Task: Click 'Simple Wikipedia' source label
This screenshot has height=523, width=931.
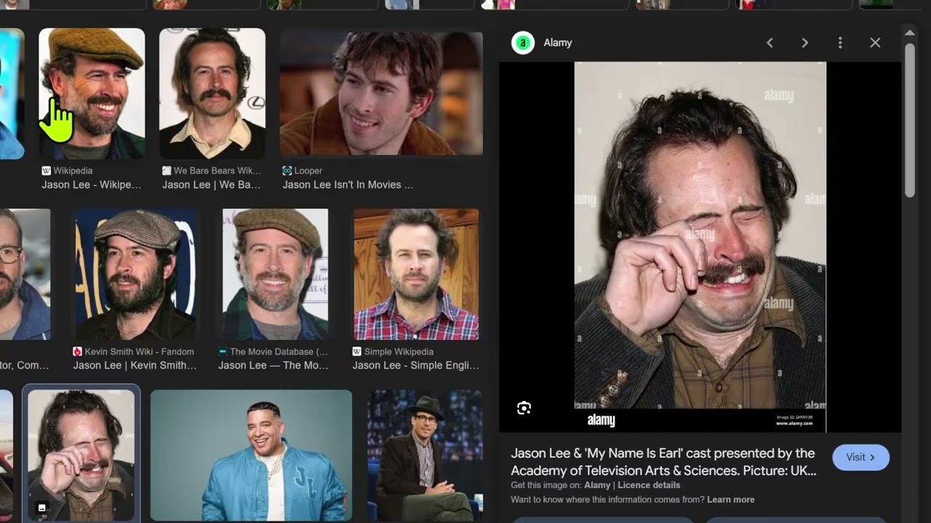Action: (399, 352)
